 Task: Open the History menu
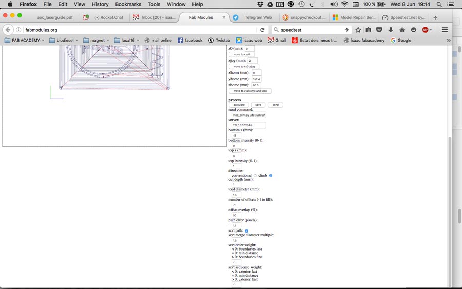point(100,4)
